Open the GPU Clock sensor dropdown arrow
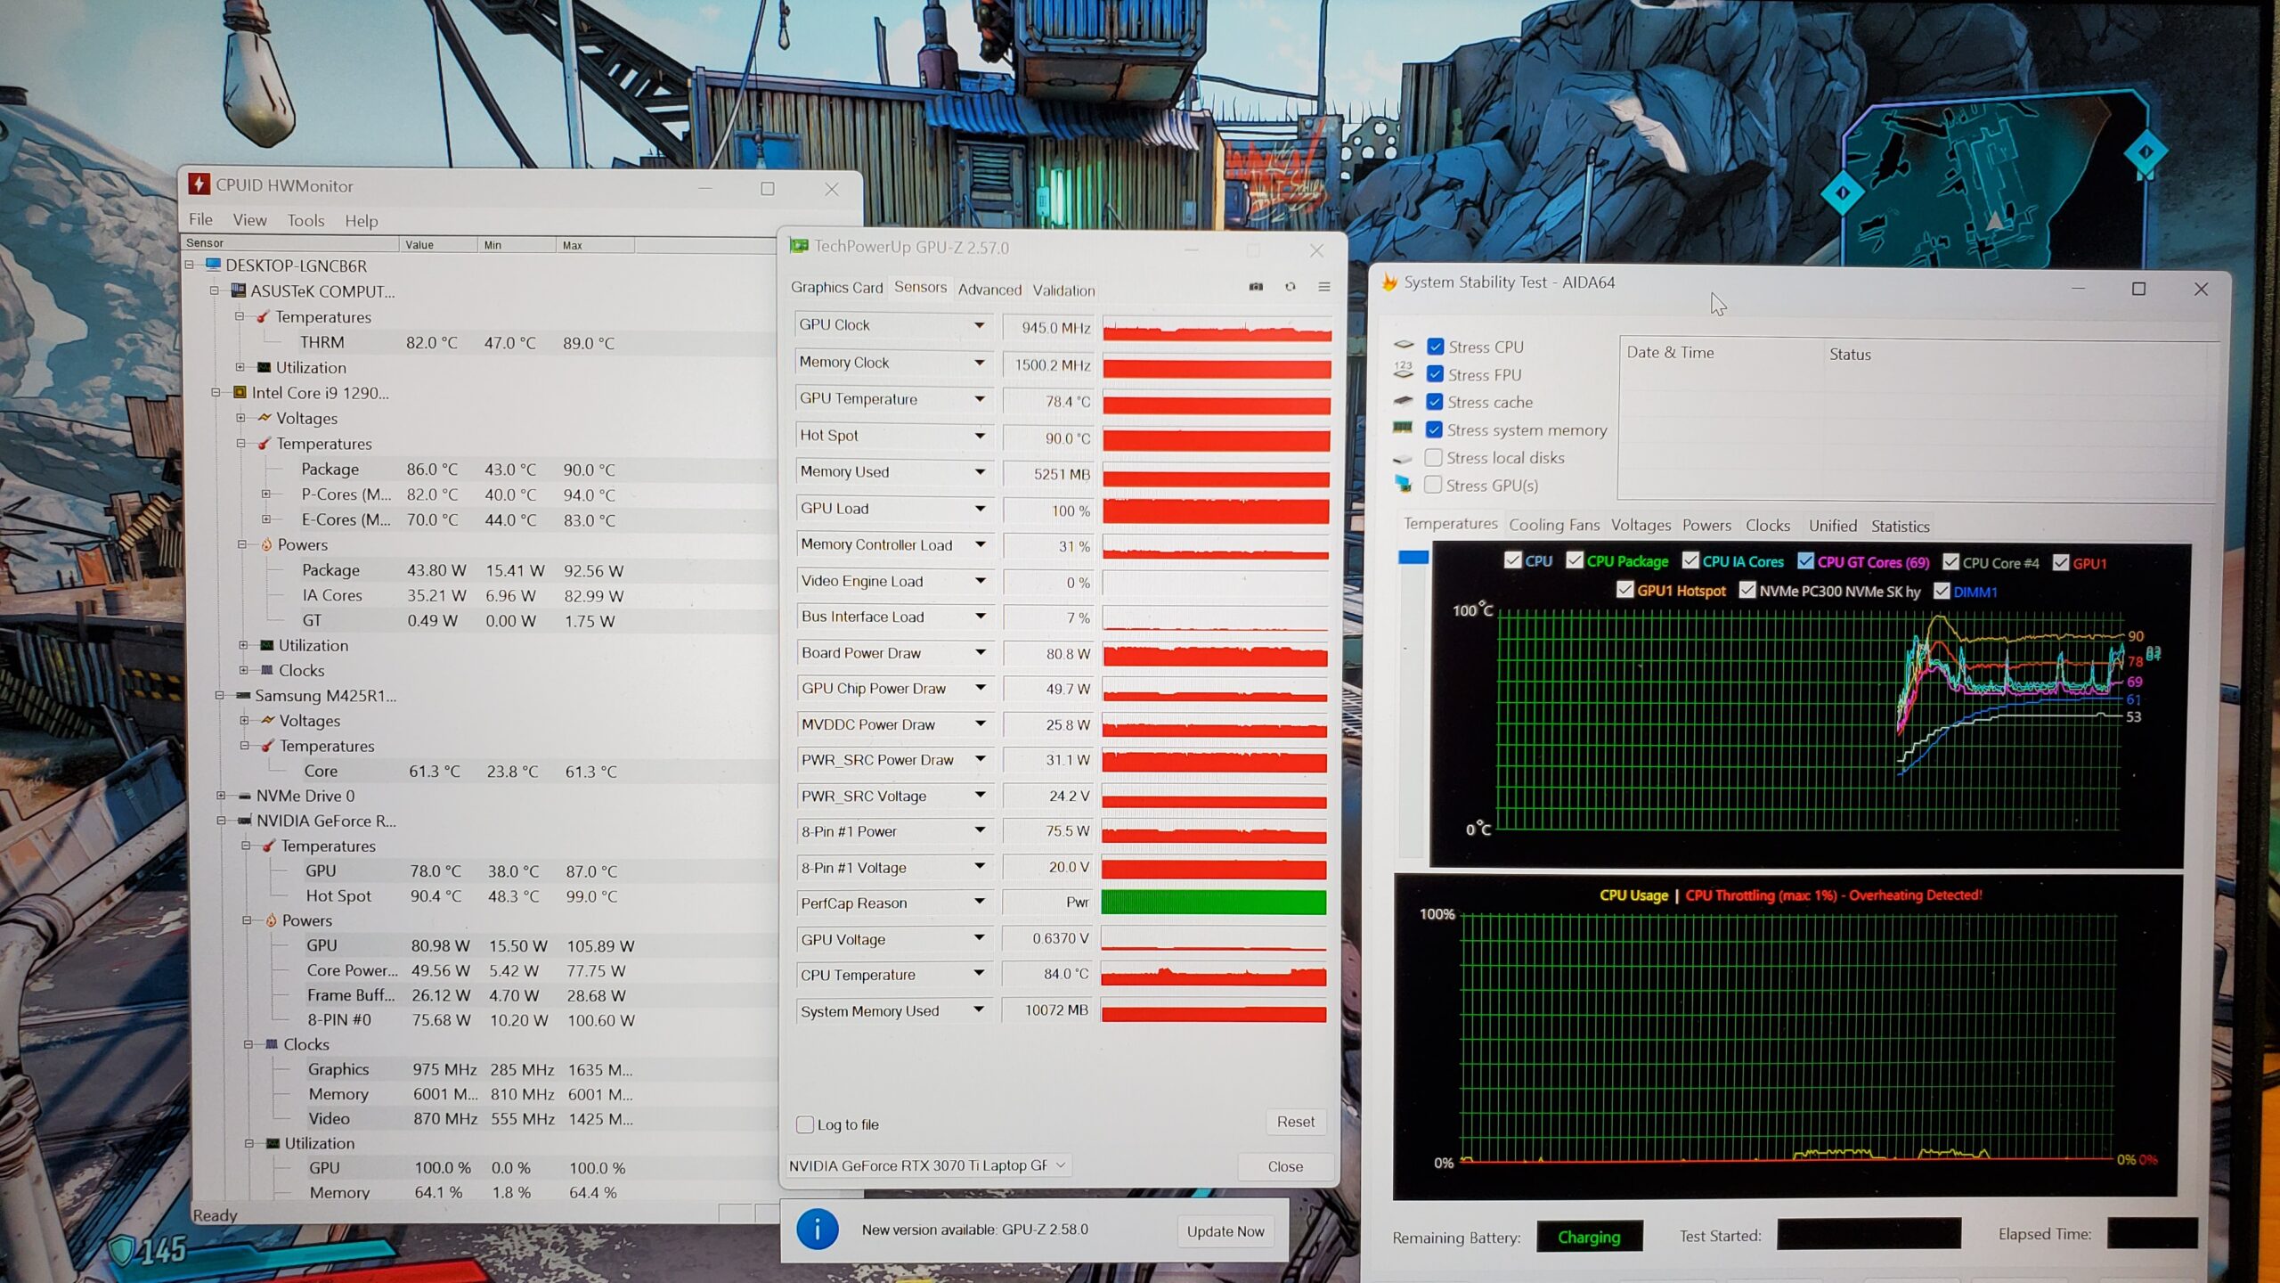This screenshot has width=2280, height=1283. coord(979,325)
